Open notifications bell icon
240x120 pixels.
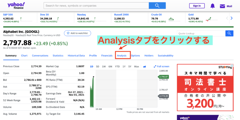212,6
